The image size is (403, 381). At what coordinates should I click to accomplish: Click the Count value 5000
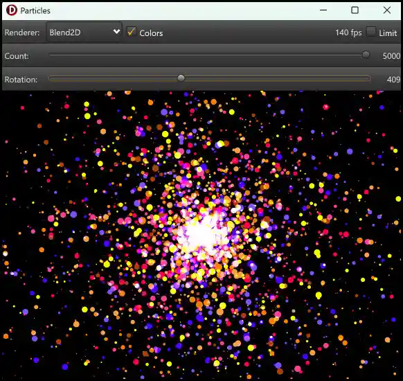[391, 56]
